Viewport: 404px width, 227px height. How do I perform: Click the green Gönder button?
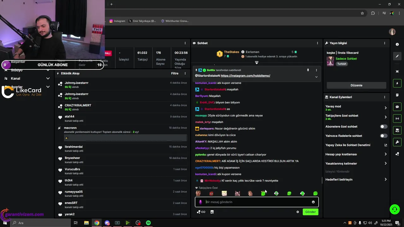(x=310, y=212)
